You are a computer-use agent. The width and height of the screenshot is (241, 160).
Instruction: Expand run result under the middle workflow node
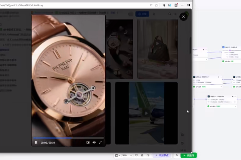point(221,87)
